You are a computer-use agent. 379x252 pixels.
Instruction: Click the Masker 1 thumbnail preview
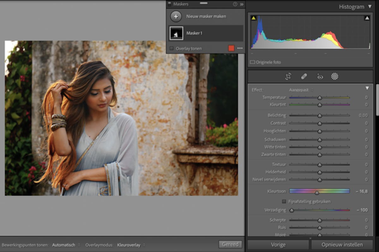tap(176, 33)
